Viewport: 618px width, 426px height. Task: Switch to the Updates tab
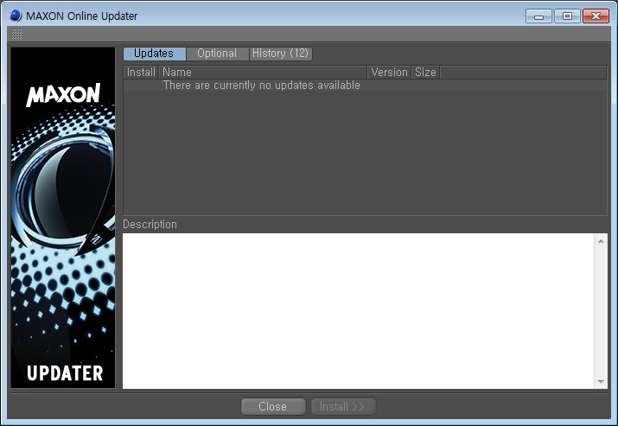(154, 54)
